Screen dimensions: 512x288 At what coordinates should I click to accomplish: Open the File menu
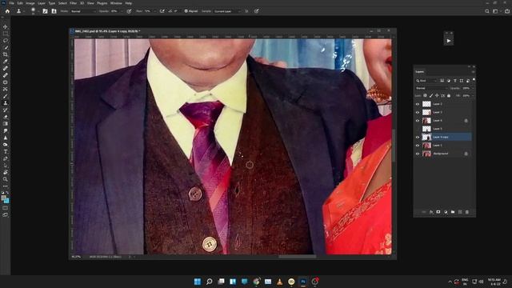click(11, 3)
